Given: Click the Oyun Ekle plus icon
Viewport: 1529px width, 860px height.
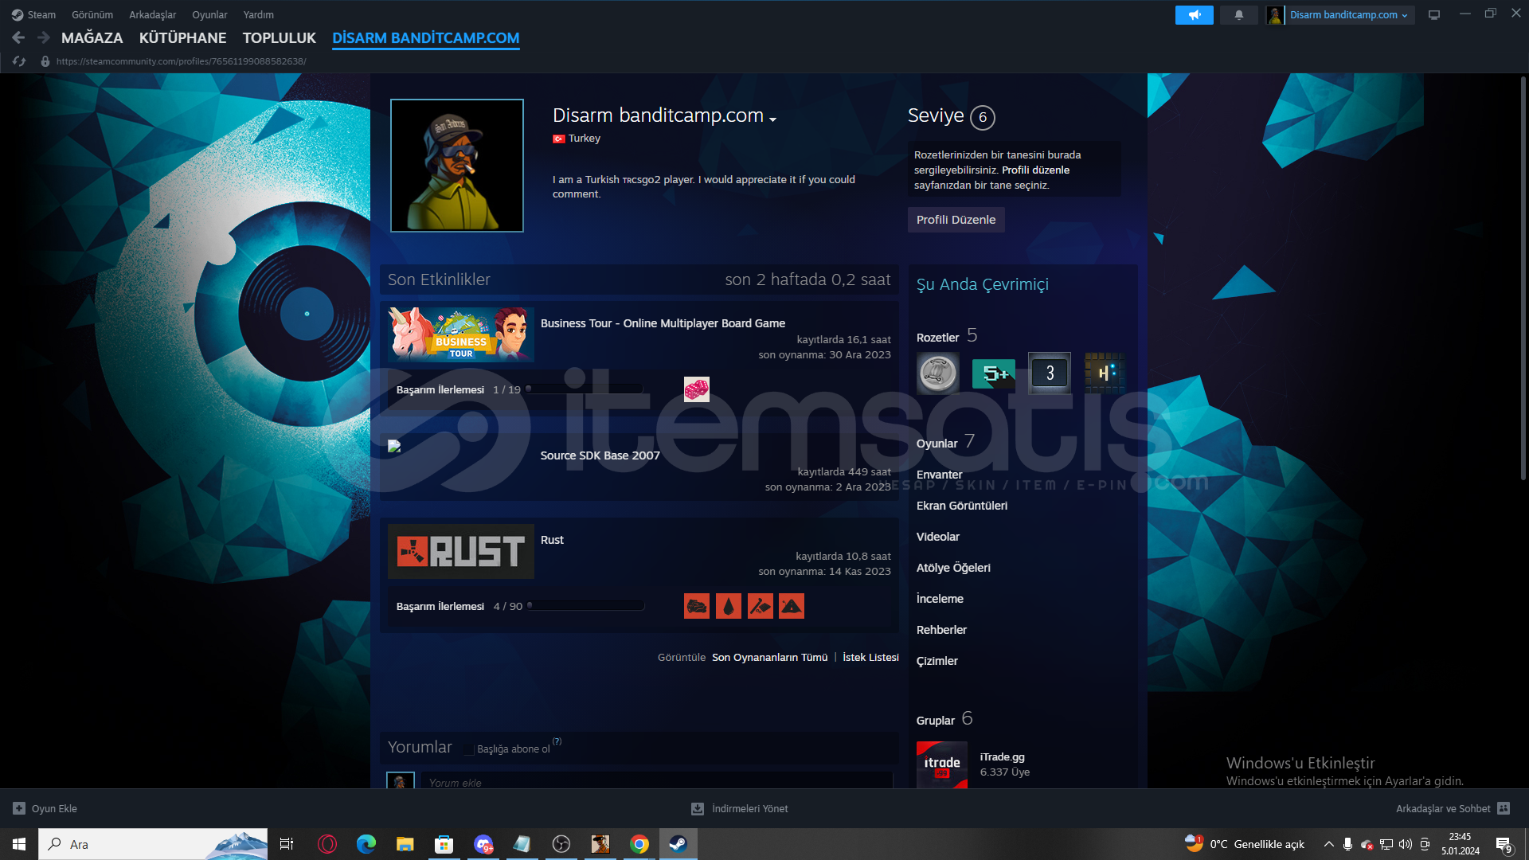Looking at the screenshot, I should pyautogui.click(x=19, y=808).
